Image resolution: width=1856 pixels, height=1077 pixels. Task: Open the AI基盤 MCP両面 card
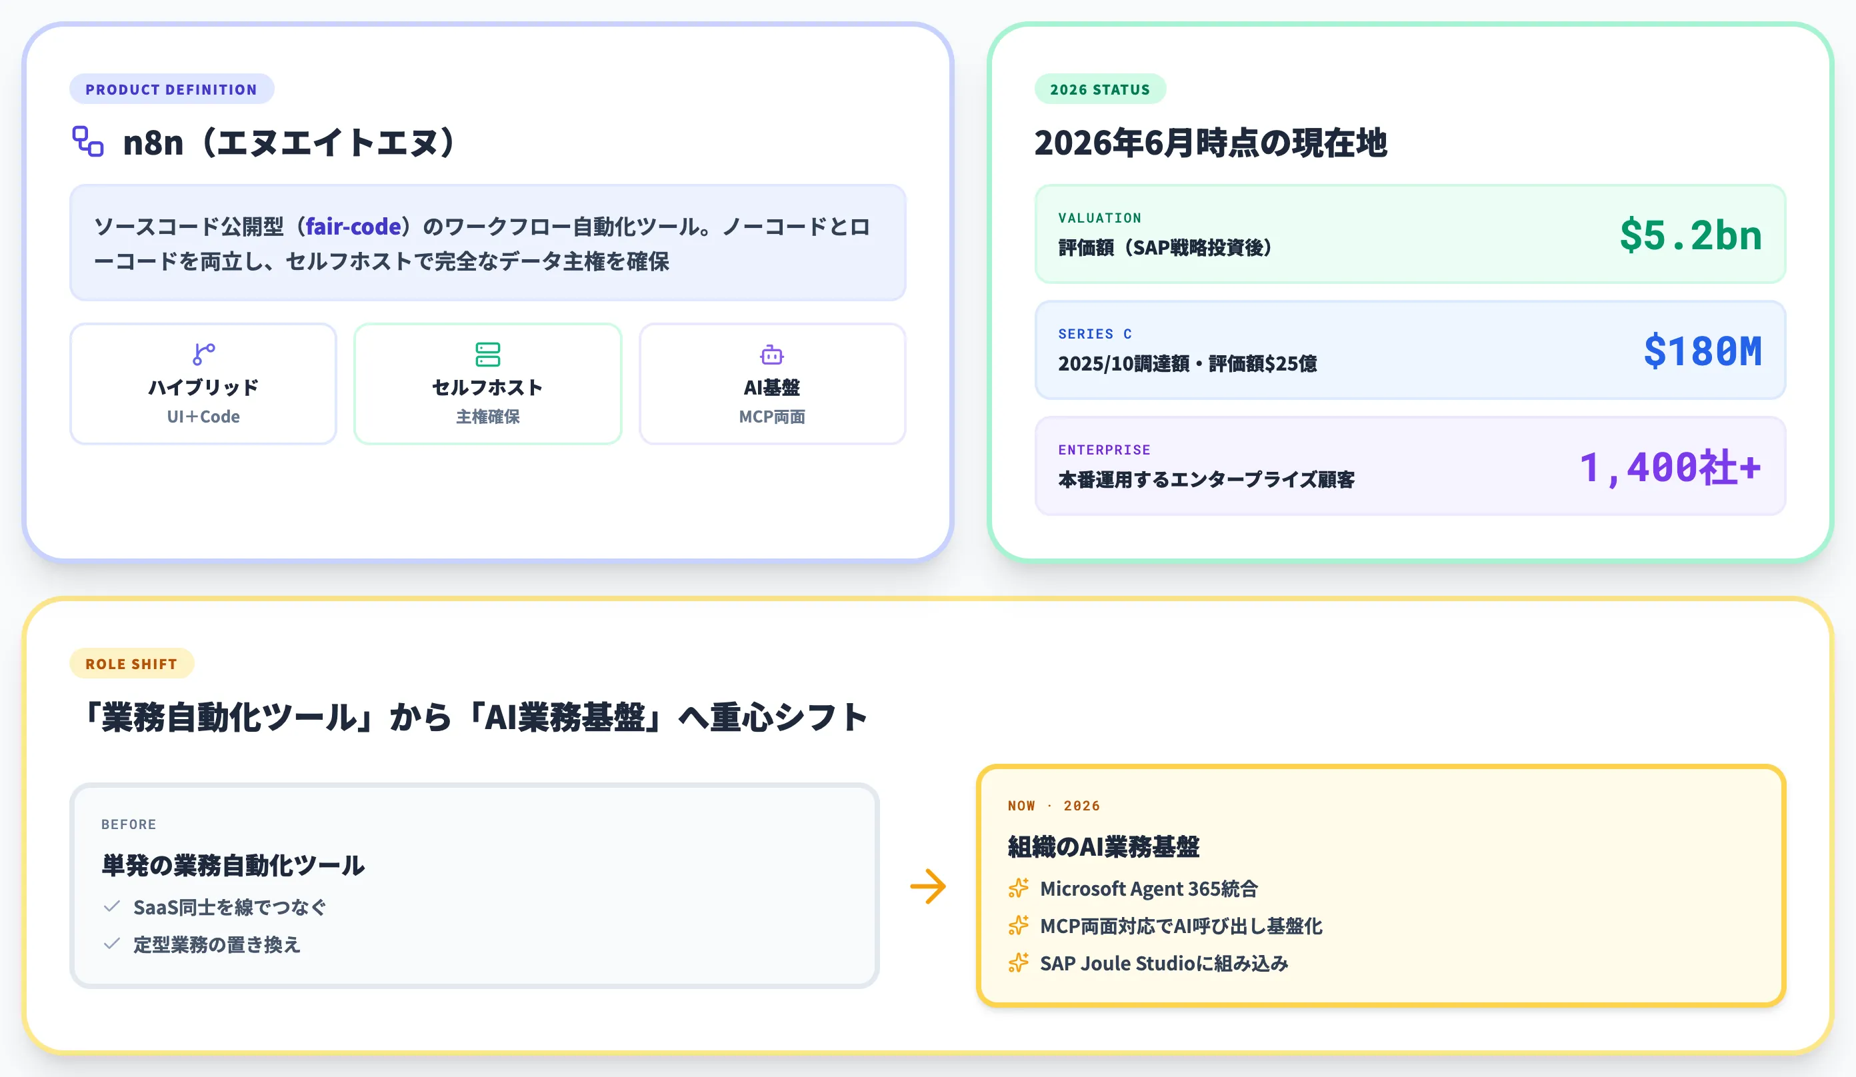(x=772, y=383)
